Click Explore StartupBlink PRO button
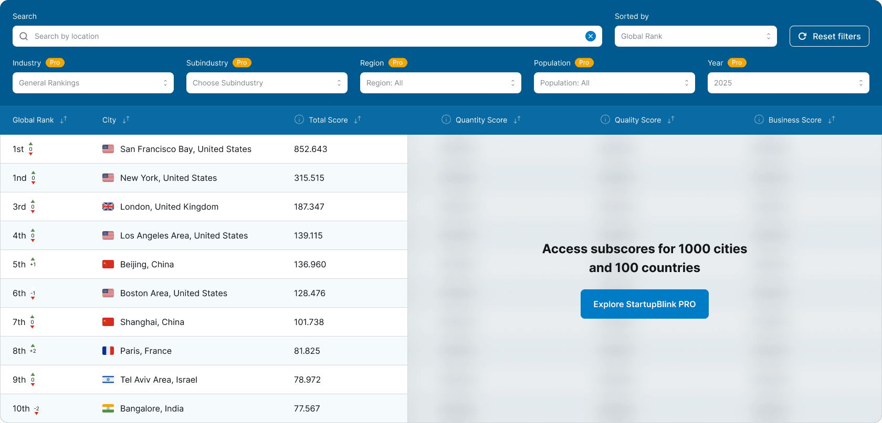Screen dimensions: 882x423 click(645, 304)
